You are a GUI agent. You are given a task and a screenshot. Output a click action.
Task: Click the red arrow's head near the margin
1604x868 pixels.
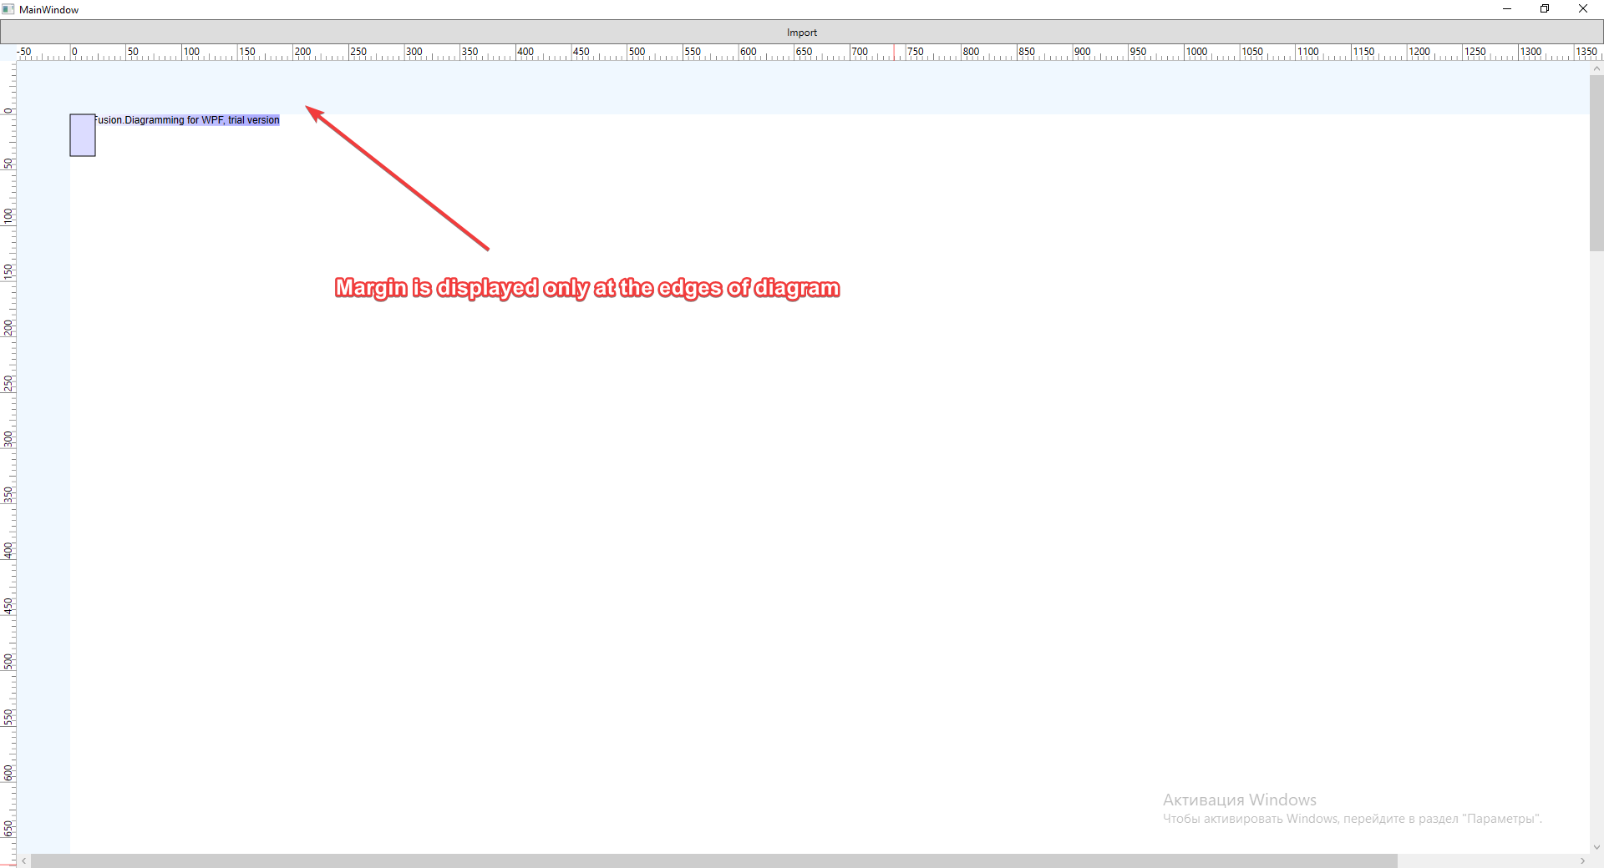tap(312, 112)
